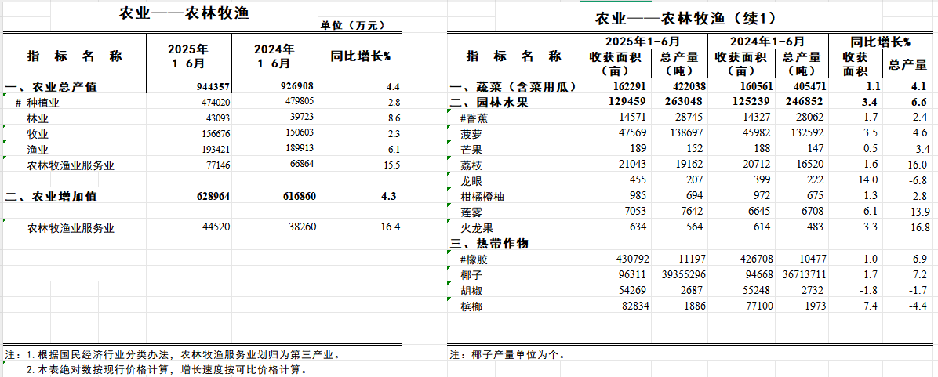
Task: Select the 三、热带作物 row label
Action: [490, 244]
